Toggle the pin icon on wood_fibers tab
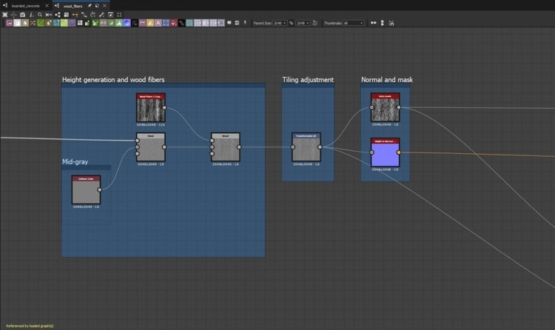The height and width of the screenshot is (330, 555). pyautogui.click(x=88, y=5)
